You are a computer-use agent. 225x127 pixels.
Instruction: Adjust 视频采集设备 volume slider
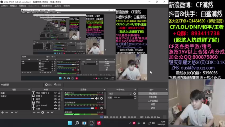point(79,108)
